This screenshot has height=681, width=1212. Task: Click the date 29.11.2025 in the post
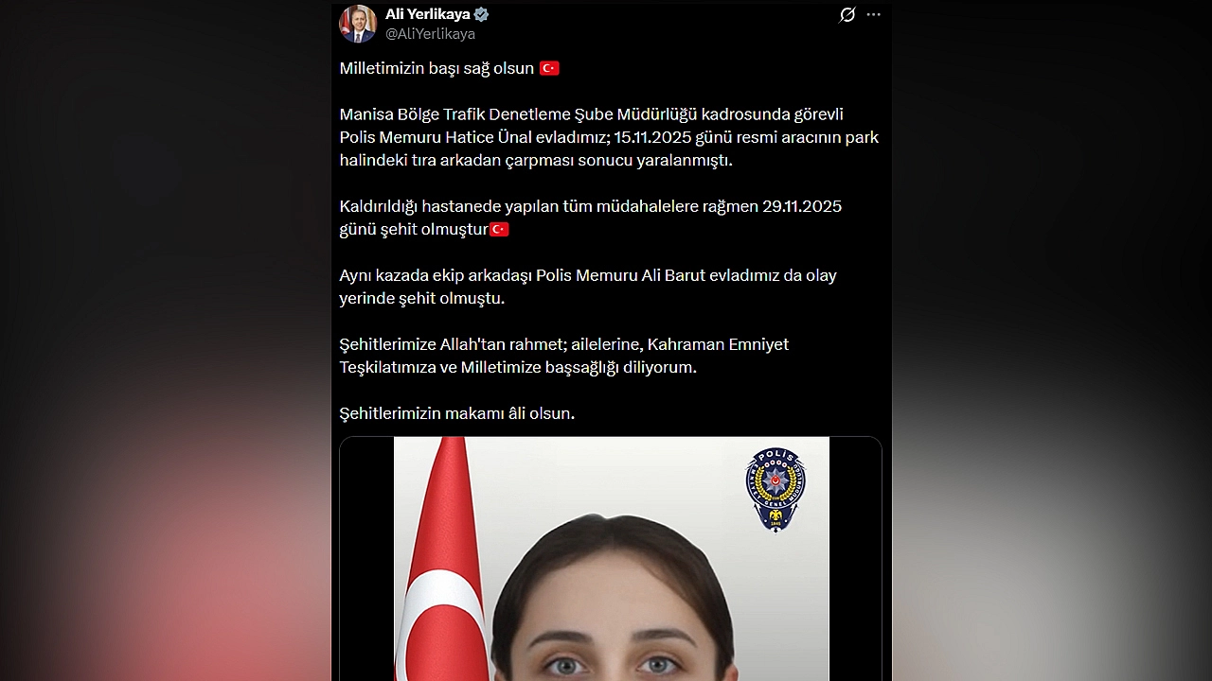[x=802, y=206]
